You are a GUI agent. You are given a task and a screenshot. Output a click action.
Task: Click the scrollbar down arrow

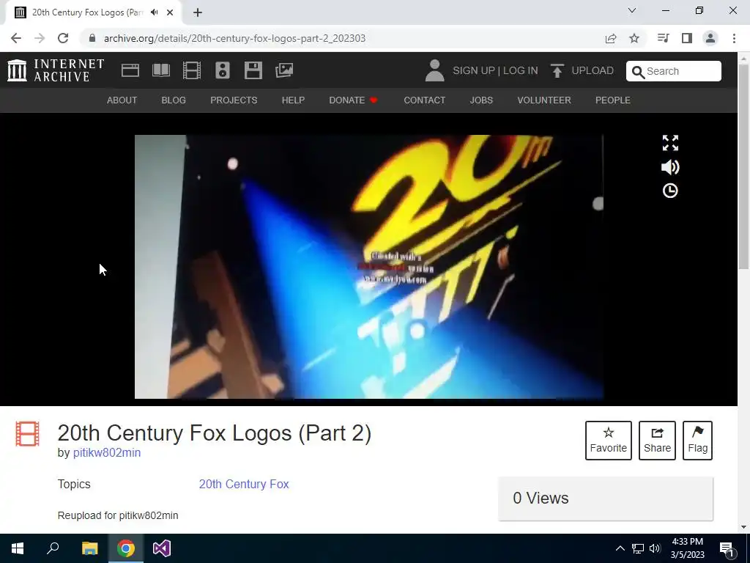[743, 527]
